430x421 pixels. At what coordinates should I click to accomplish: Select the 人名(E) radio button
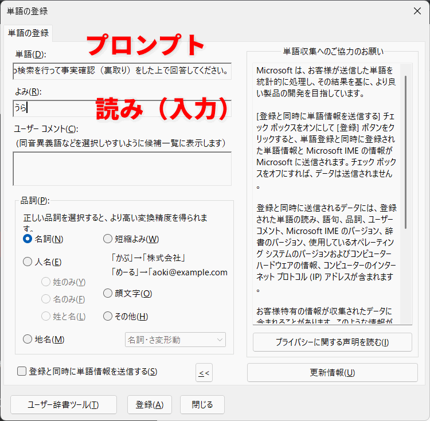pos(28,262)
